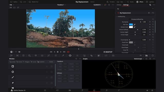Click the Horizon Color eyedropper
This screenshot has width=164, height=92.
(135, 27)
